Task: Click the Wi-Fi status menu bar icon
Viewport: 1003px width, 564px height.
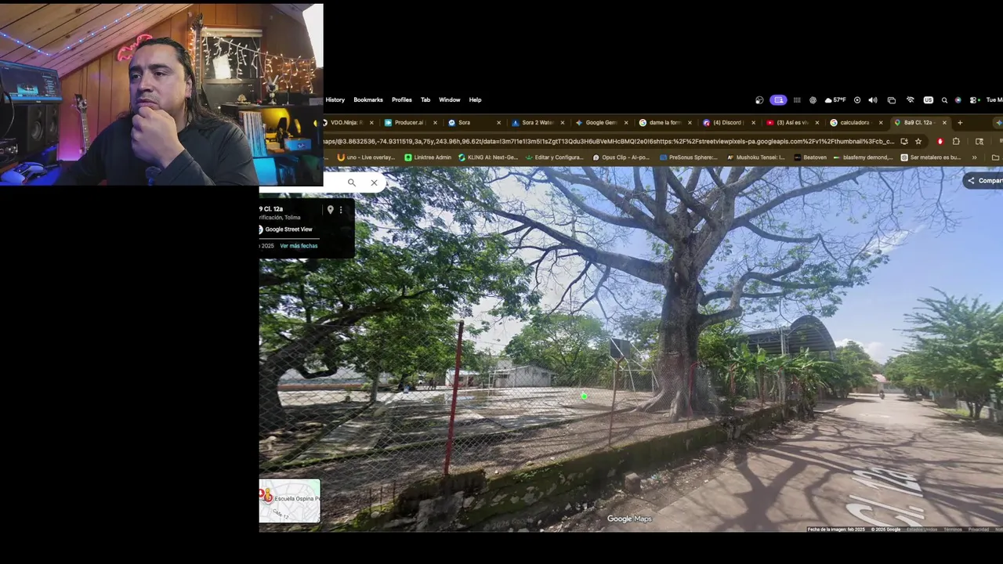Action: pos(910,100)
